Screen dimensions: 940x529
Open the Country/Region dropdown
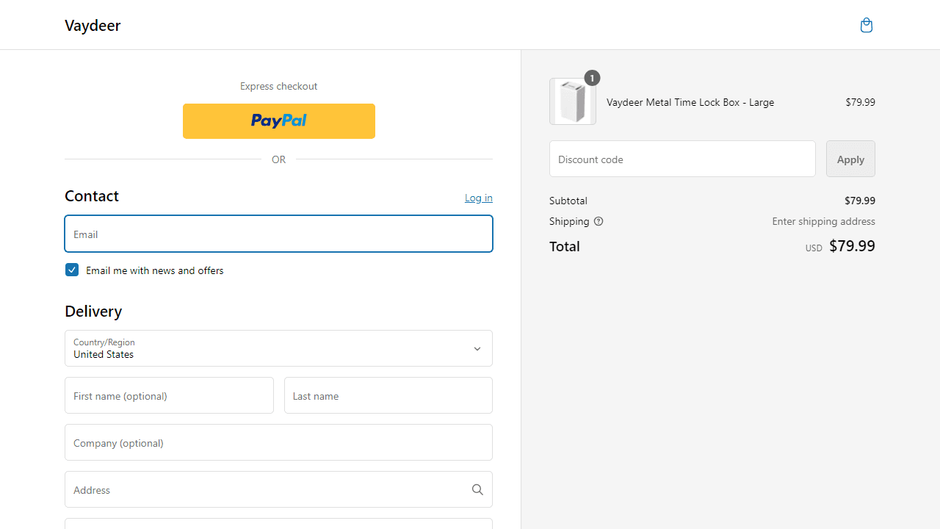point(278,348)
